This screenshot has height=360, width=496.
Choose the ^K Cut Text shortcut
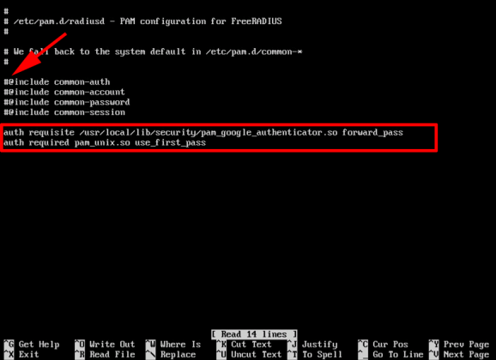click(244, 345)
